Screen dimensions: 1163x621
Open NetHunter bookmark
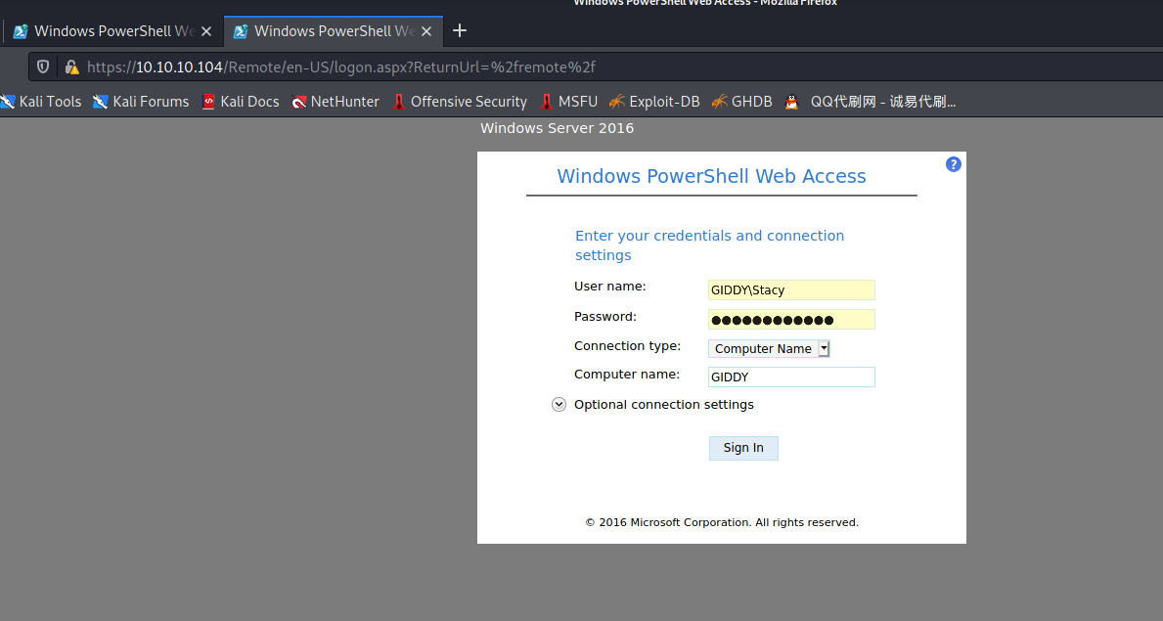tap(335, 102)
